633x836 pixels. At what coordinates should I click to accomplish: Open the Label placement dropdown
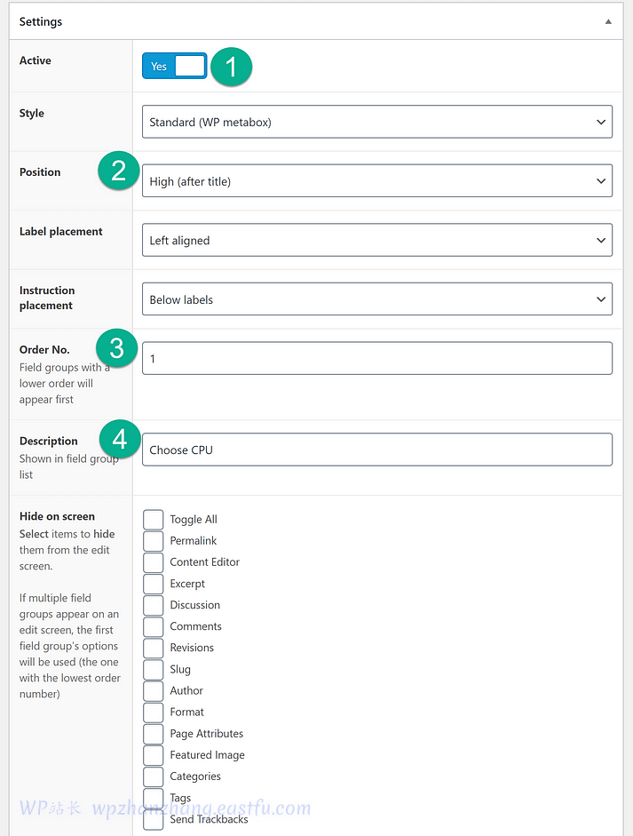[x=376, y=240]
